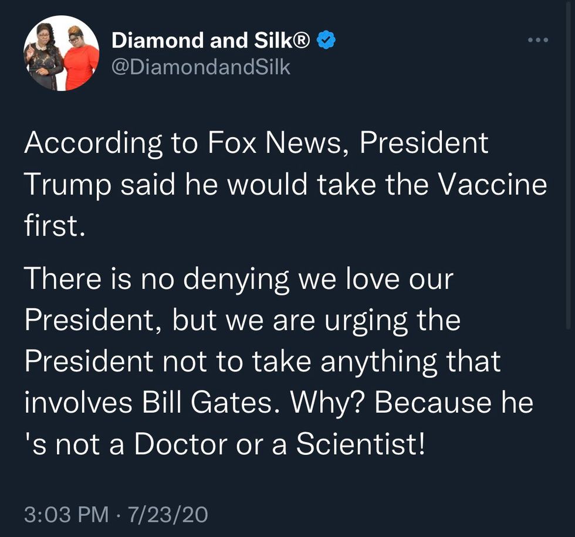Click the word Scientist! ending the tweet
575x537 pixels.
click(x=360, y=444)
